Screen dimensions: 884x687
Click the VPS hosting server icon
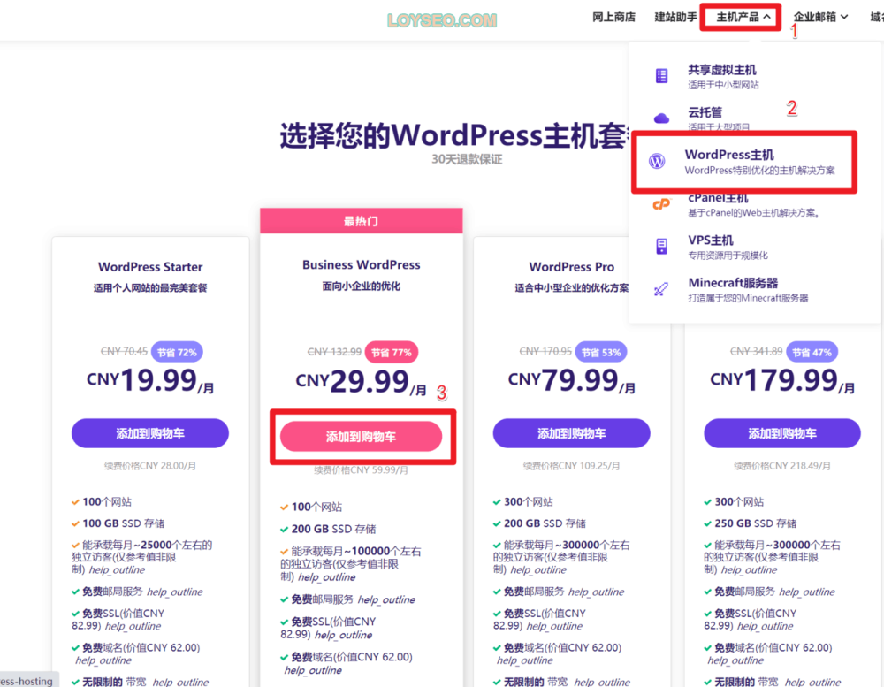[661, 246]
